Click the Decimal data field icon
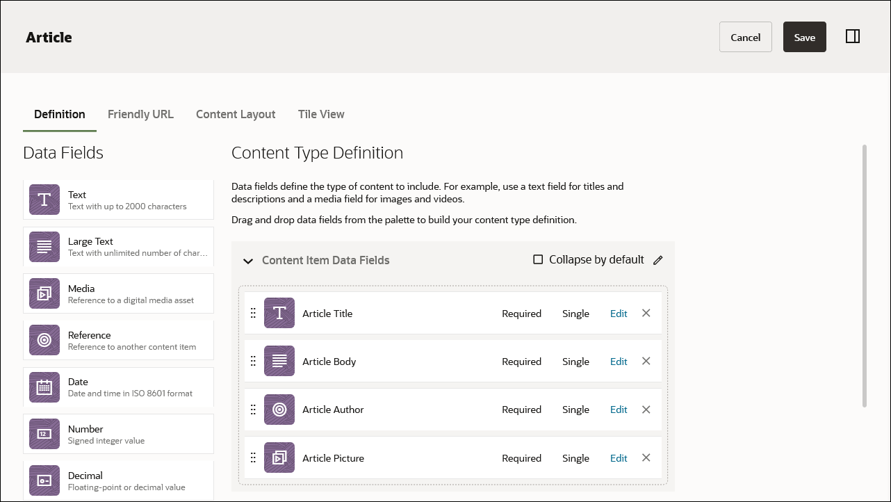This screenshot has height=502, width=891. click(44, 480)
